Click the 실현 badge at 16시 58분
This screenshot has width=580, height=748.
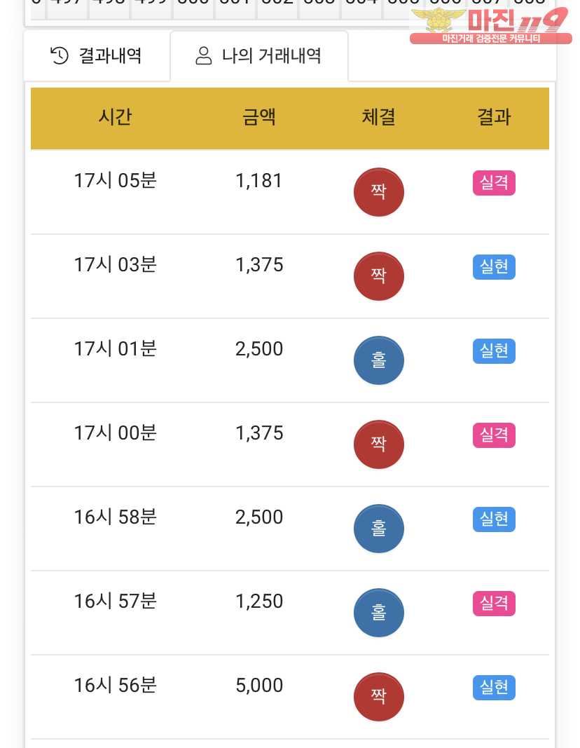click(x=494, y=519)
